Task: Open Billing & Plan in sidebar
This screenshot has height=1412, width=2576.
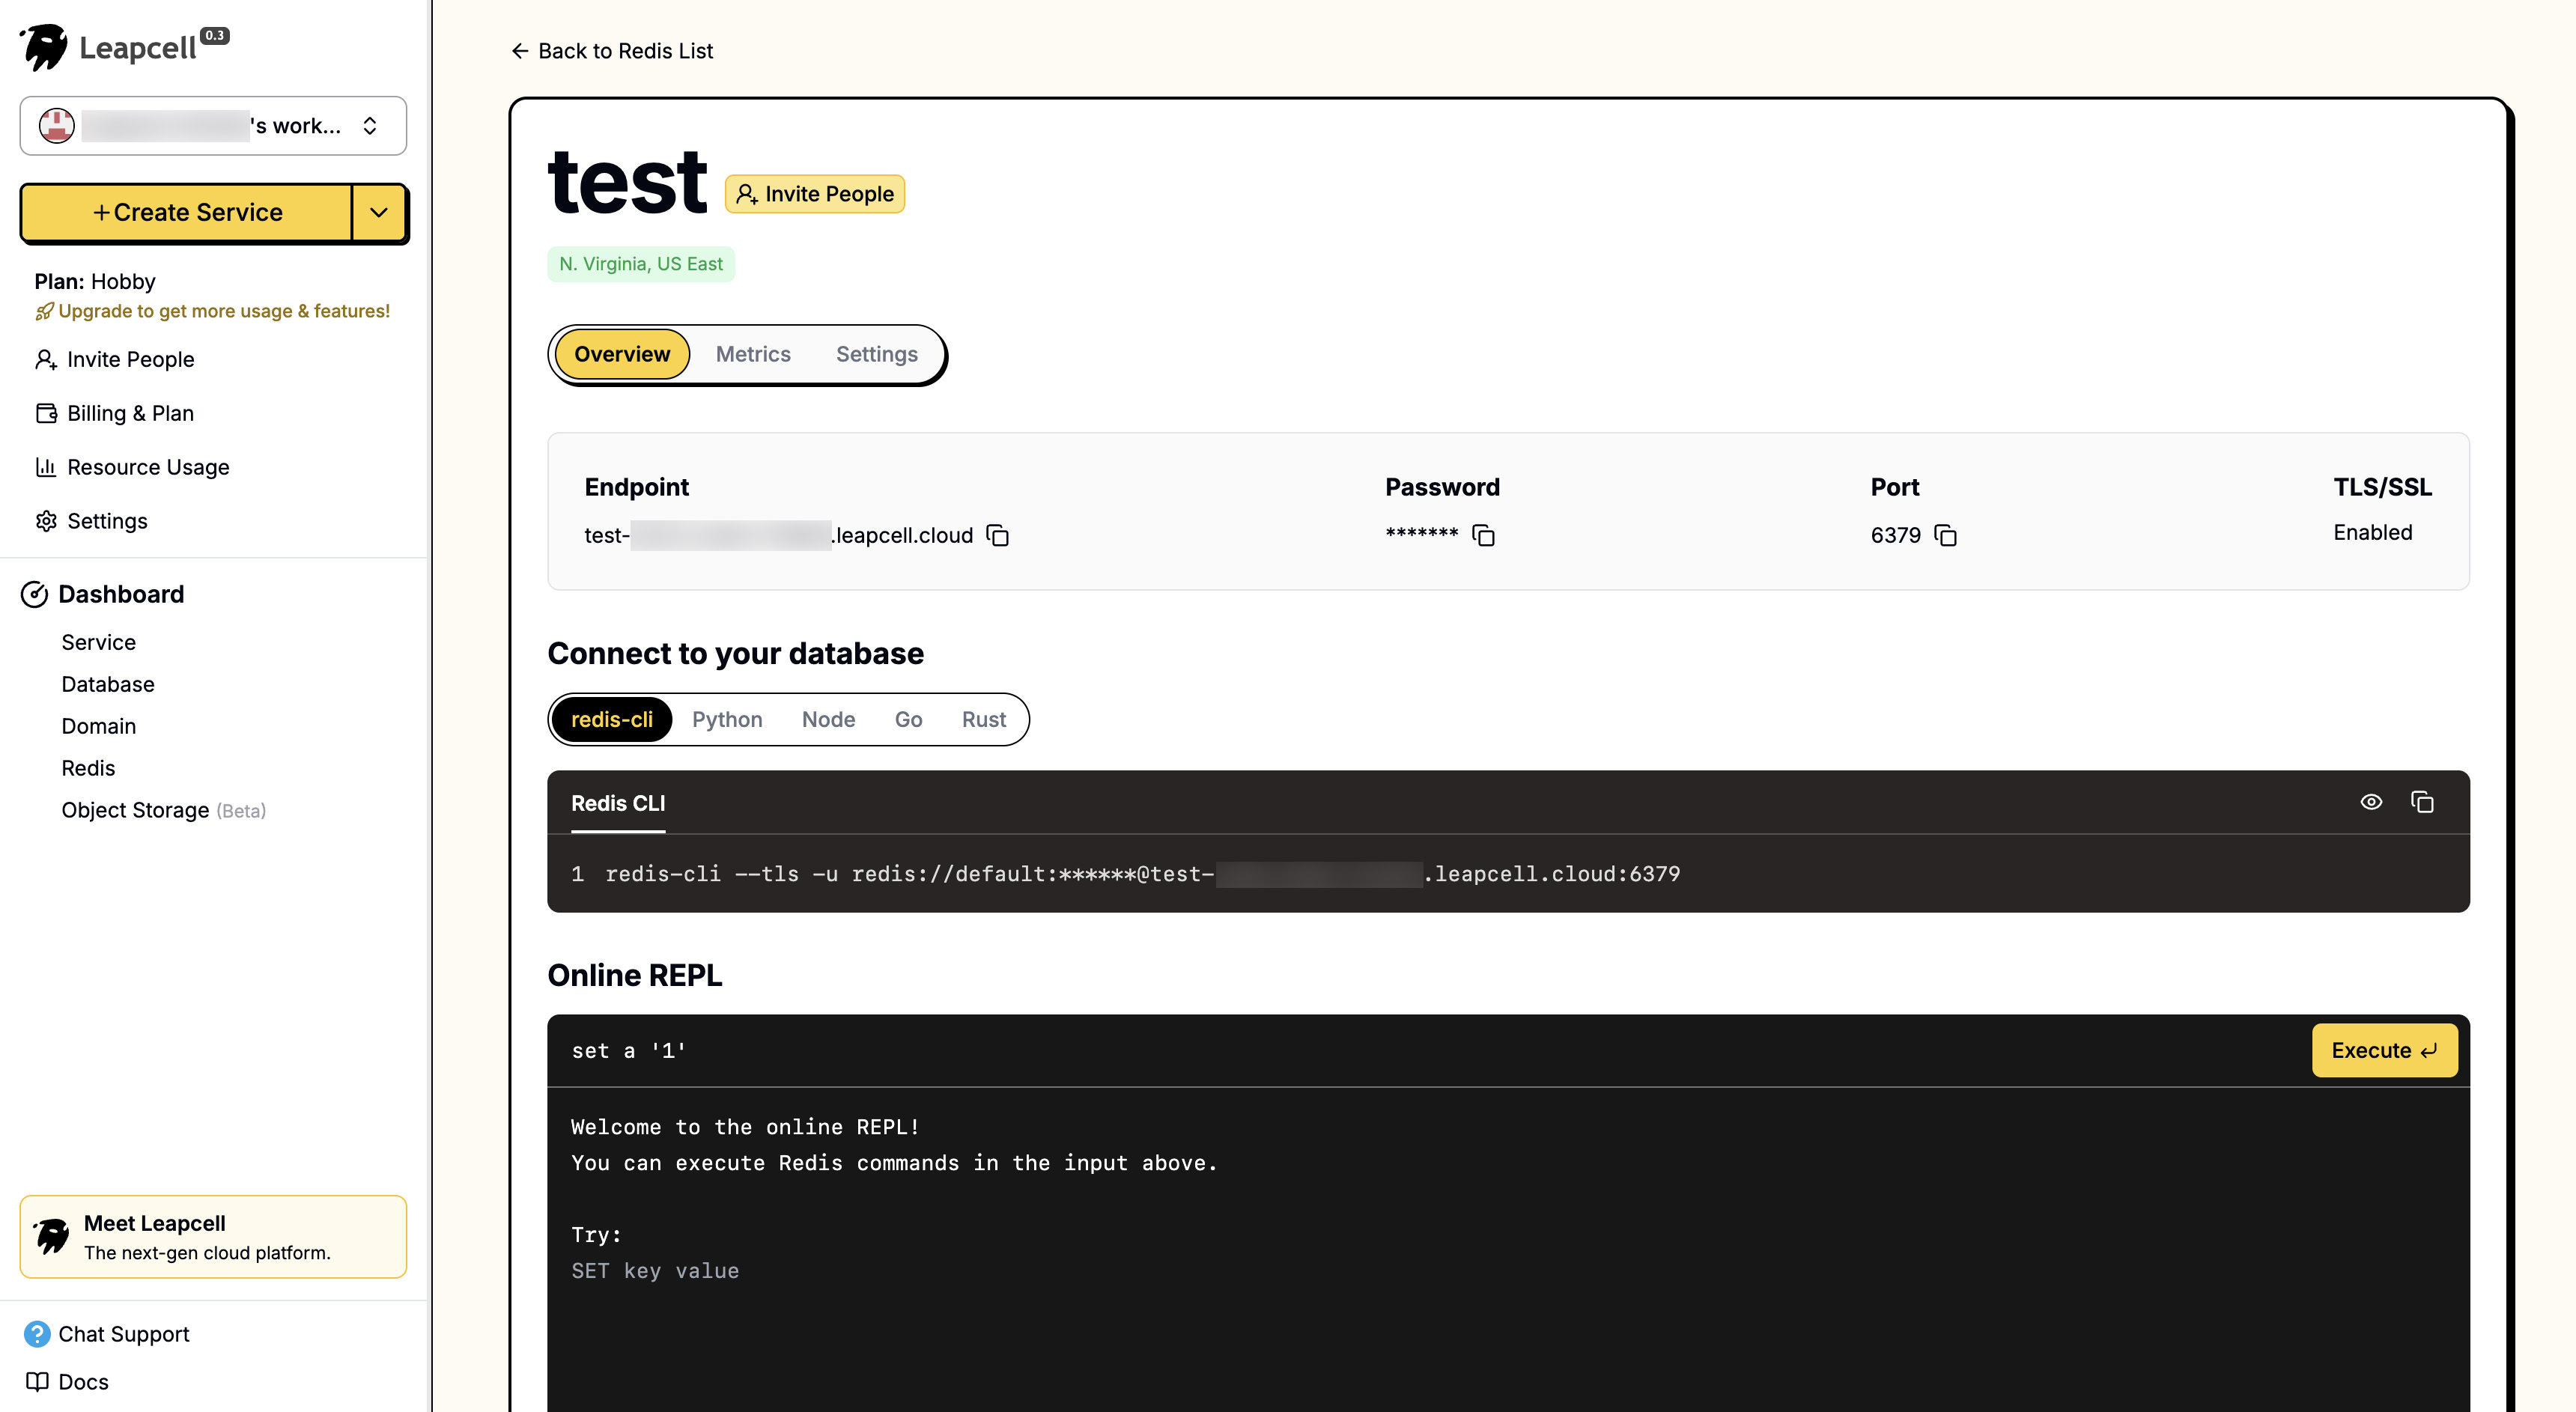Action: click(x=130, y=413)
